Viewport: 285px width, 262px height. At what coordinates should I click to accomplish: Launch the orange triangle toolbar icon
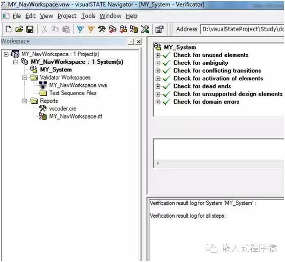[91, 29]
